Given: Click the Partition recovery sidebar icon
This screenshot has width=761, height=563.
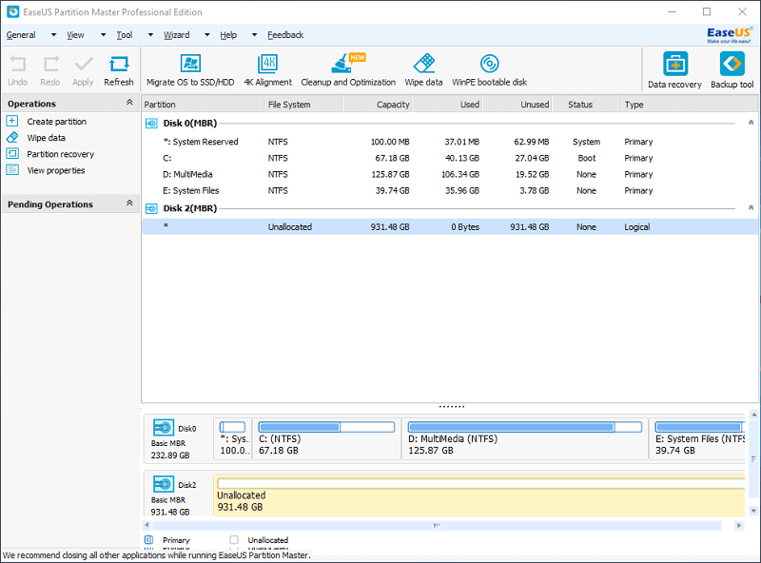Looking at the screenshot, I should click(12, 154).
